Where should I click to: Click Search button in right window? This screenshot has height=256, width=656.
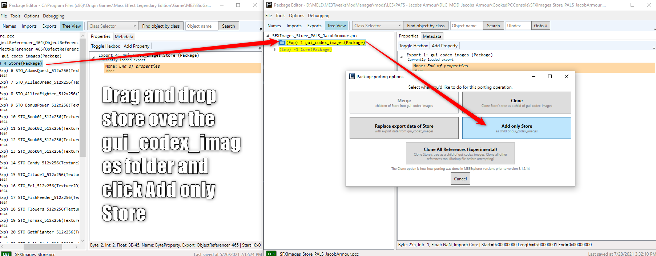494,26
